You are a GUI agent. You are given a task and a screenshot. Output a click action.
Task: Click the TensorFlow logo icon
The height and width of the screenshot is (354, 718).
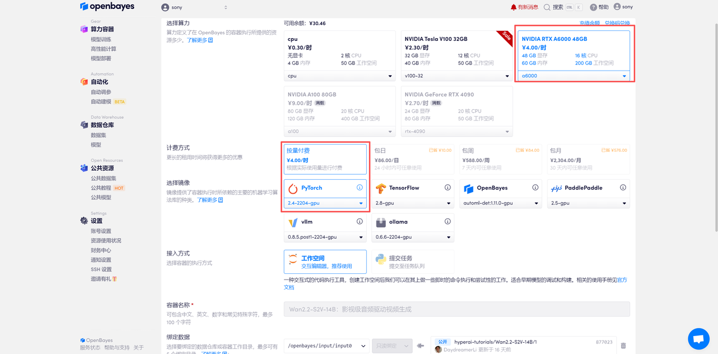(381, 188)
